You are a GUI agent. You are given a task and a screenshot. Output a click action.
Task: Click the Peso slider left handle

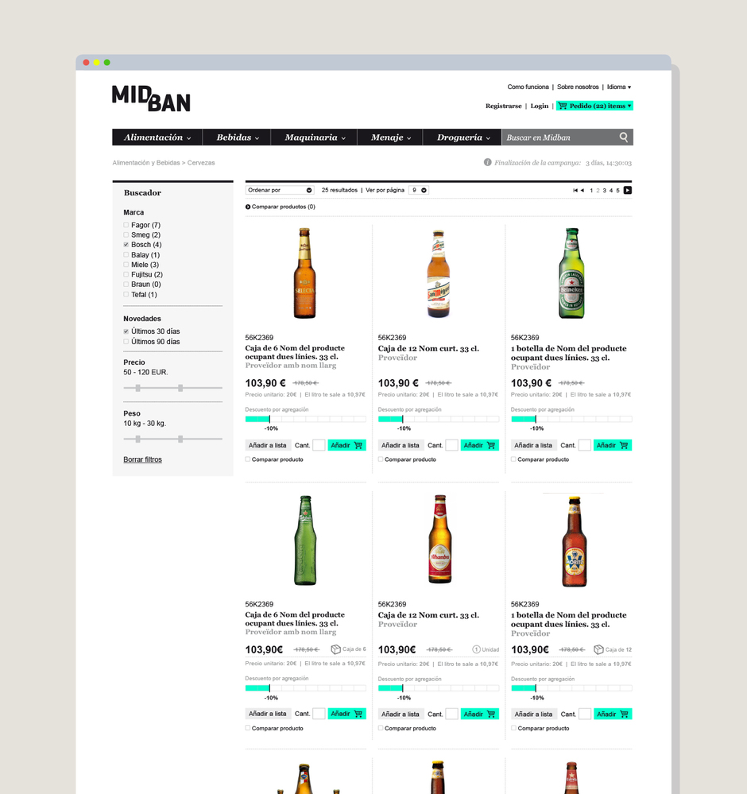pyautogui.click(x=137, y=439)
